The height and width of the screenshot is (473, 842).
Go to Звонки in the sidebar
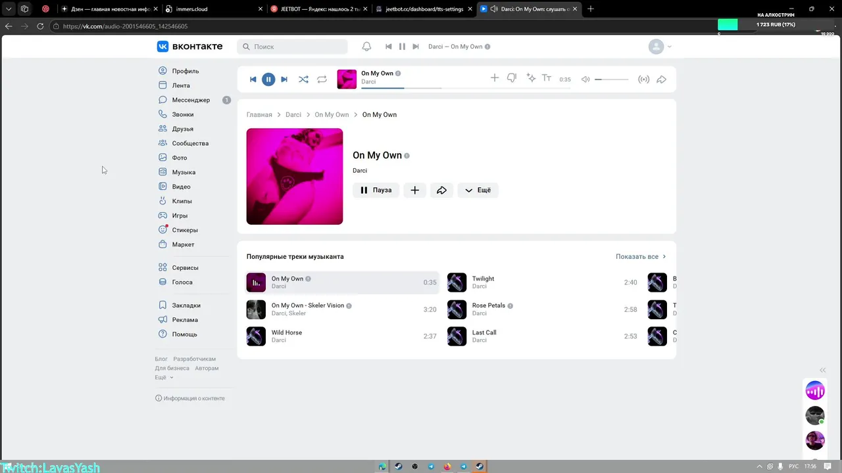click(x=183, y=114)
